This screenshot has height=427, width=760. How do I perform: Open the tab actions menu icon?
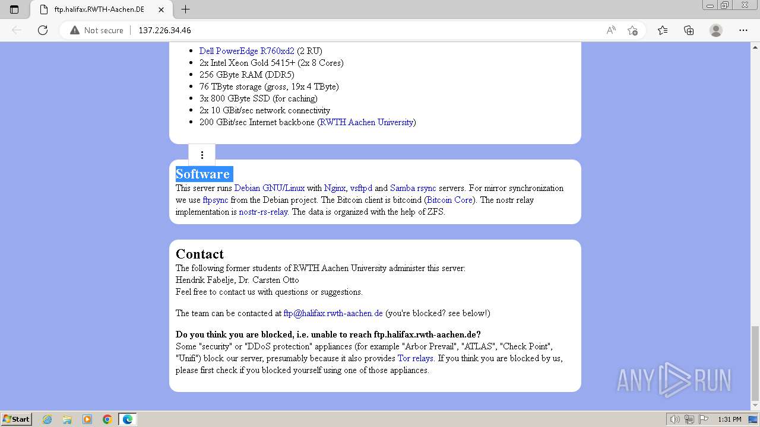[14, 9]
